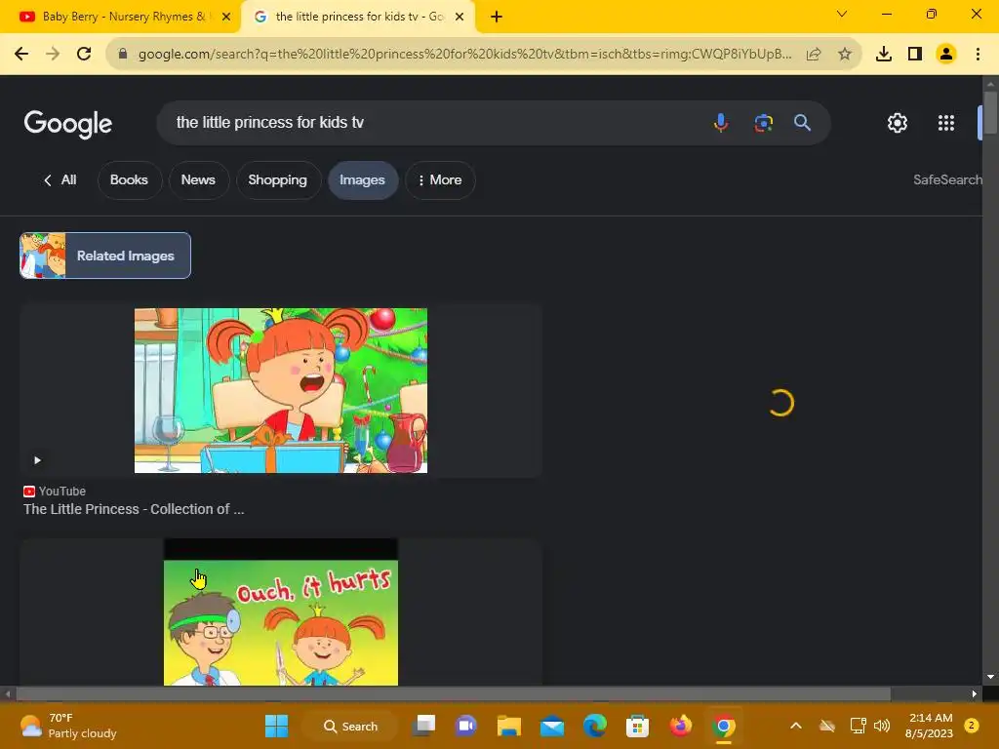Open Google quick settings gear
This screenshot has height=749, width=999.
[x=898, y=123]
